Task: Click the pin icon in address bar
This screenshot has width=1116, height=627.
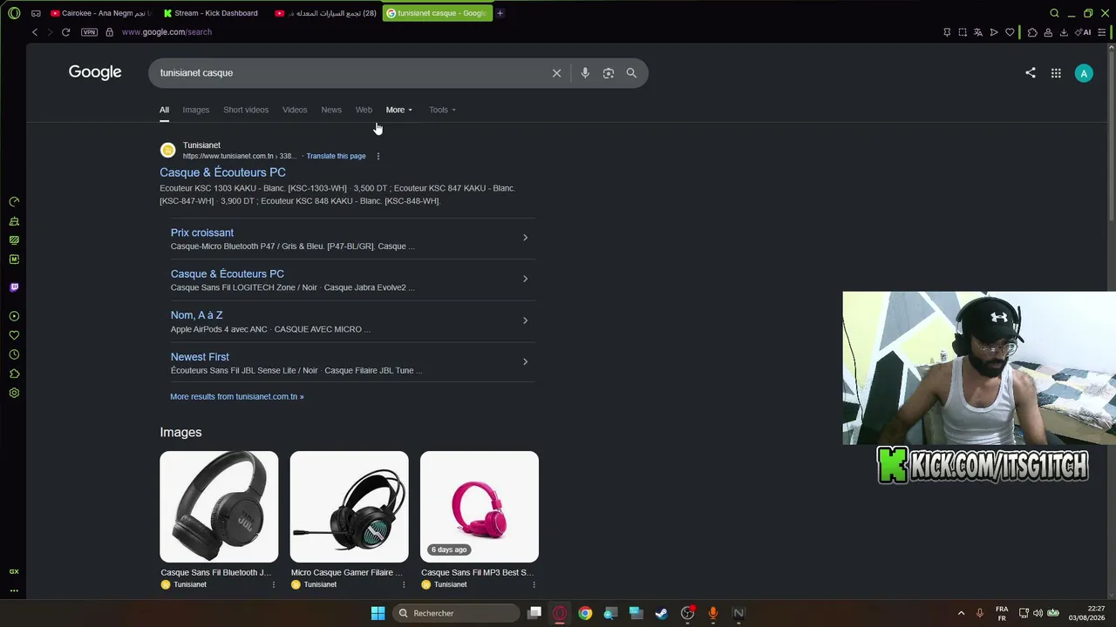Action: point(947,32)
